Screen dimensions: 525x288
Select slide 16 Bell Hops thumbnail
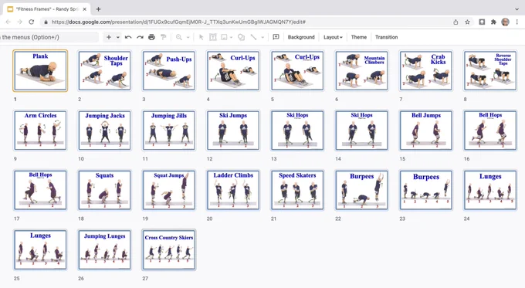[490, 130]
